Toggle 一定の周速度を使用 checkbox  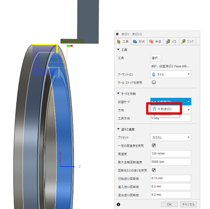coord(154,145)
